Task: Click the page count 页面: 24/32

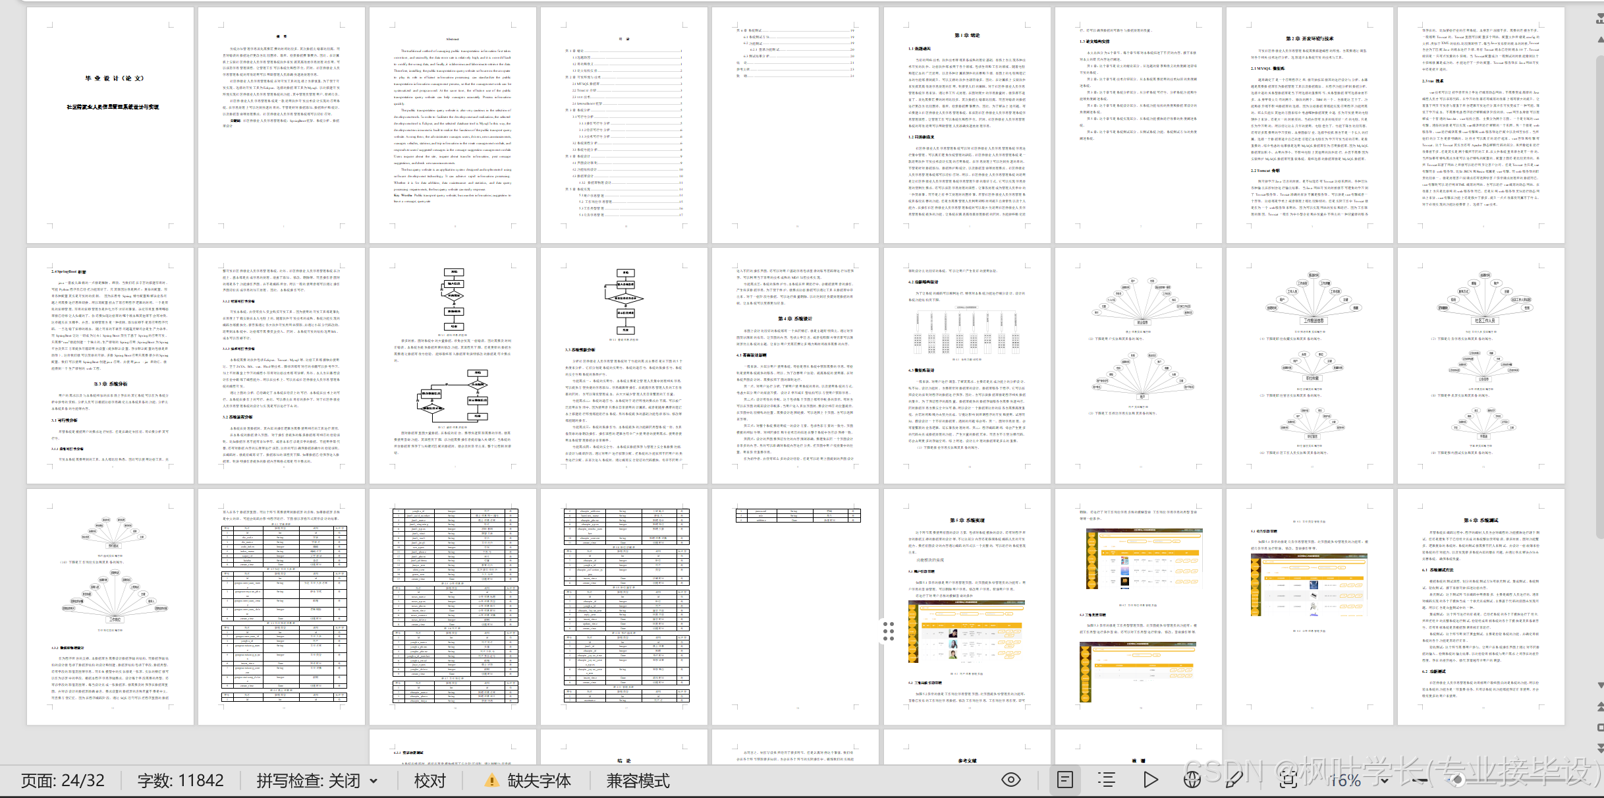Action: (63, 781)
